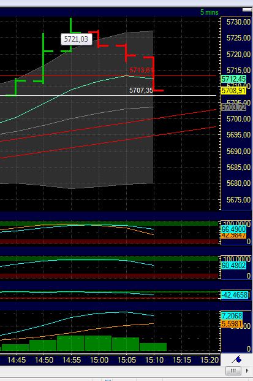Click the green 5712,45 price tag
Viewport: 253px width, 381px height.
tap(234, 79)
